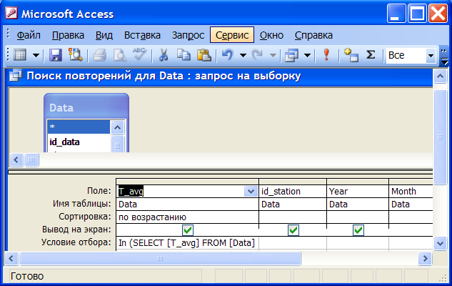Click the Undo arrow icon

pos(228,54)
